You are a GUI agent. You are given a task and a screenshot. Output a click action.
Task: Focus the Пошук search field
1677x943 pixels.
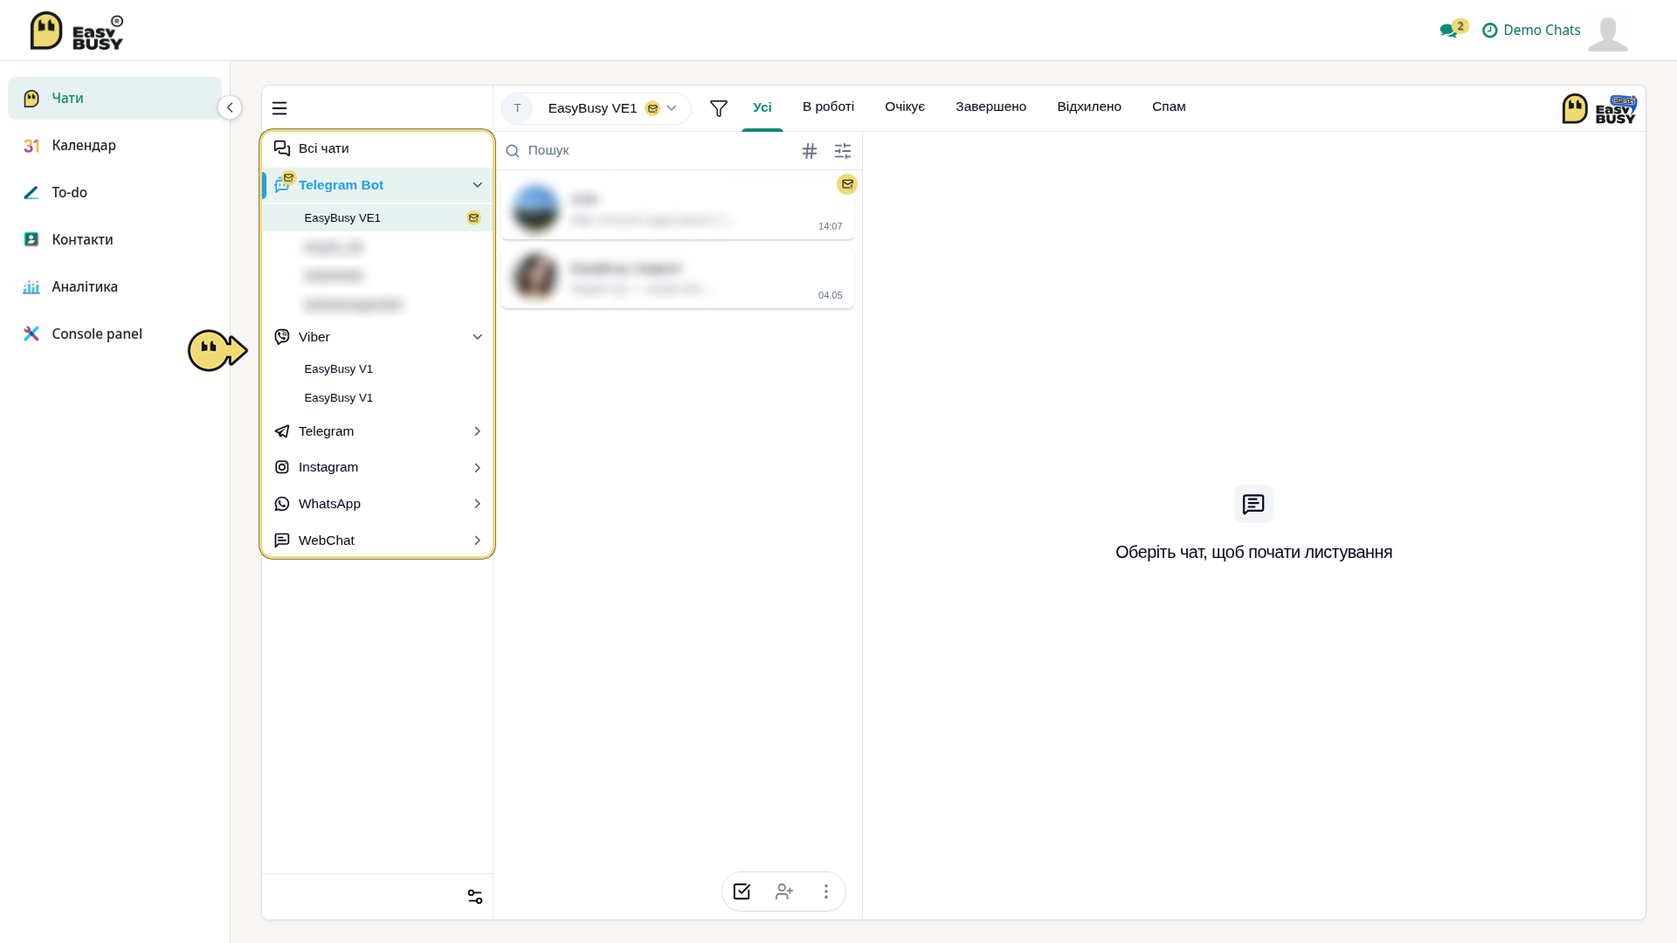pos(646,151)
